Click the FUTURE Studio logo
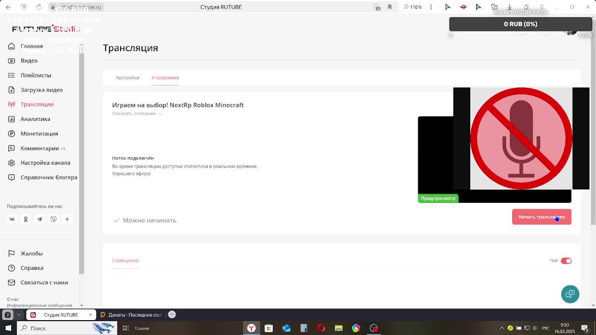Screen dimensions: 596x335 pos(46,29)
